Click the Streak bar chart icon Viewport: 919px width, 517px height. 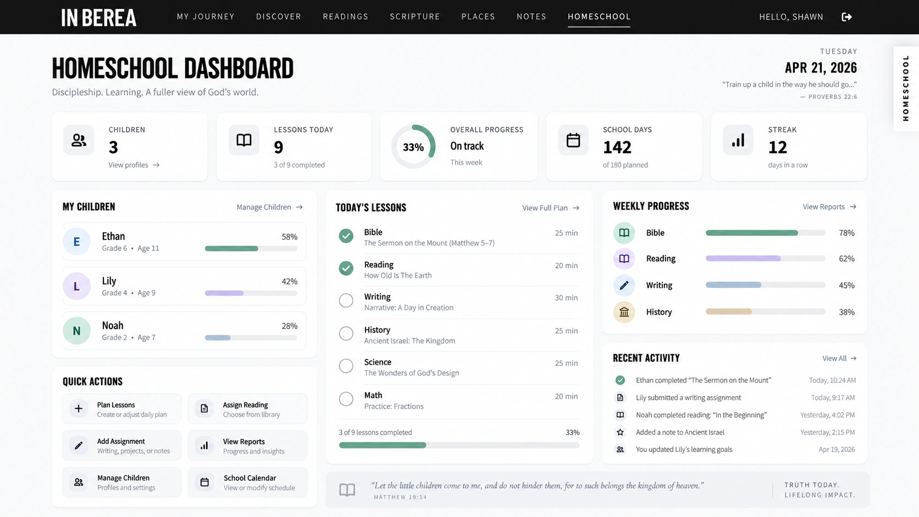(738, 140)
